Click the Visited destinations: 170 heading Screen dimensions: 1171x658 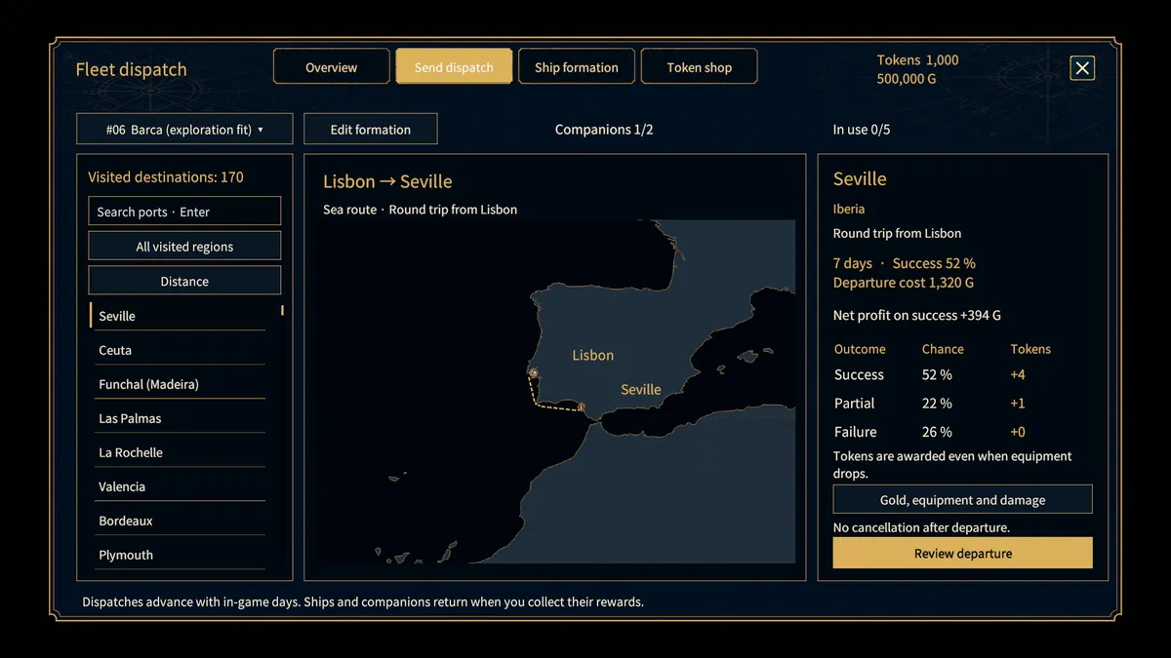click(x=166, y=177)
